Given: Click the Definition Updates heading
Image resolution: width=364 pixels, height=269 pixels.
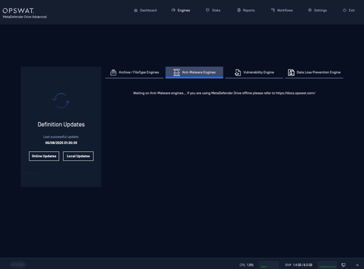Looking at the screenshot, I should (x=61, y=125).
